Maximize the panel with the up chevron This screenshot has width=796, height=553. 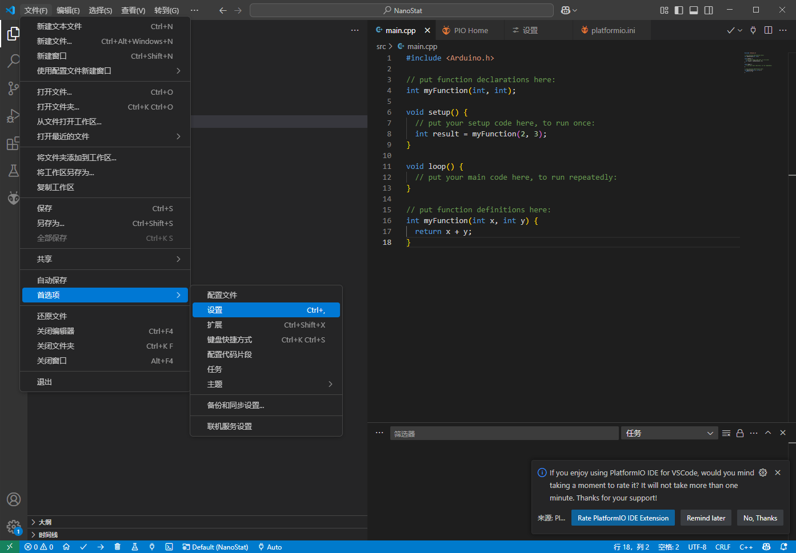768,433
